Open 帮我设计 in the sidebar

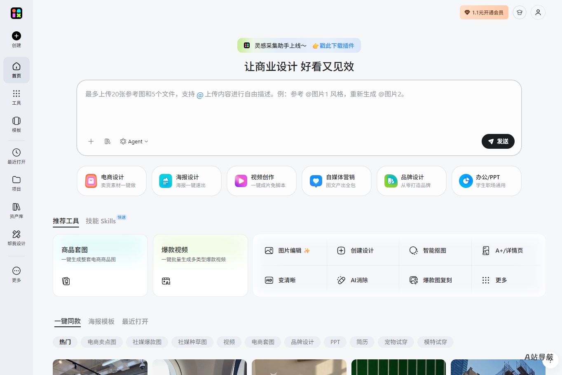[16, 238]
